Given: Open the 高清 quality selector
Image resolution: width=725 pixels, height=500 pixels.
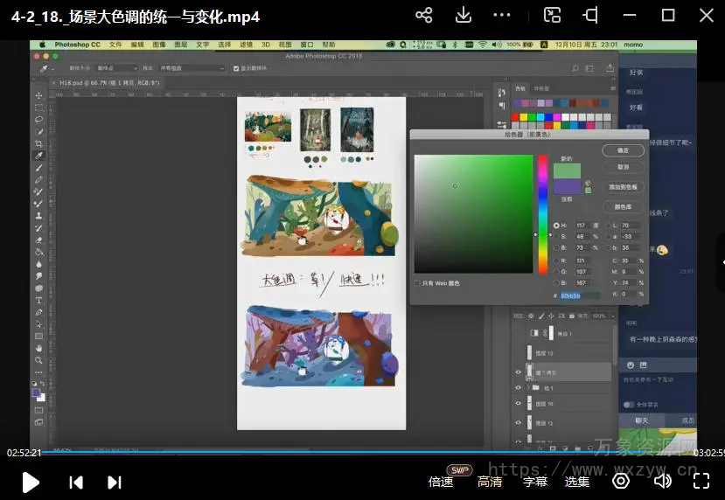Looking at the screenshot, I should pyautogui.click(x=490, y=482).
